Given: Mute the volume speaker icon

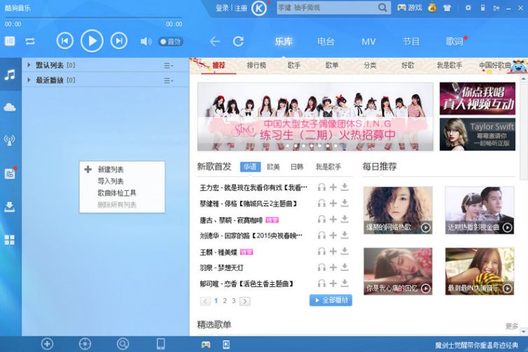Looking at the screenshot, I should [146, 41].
